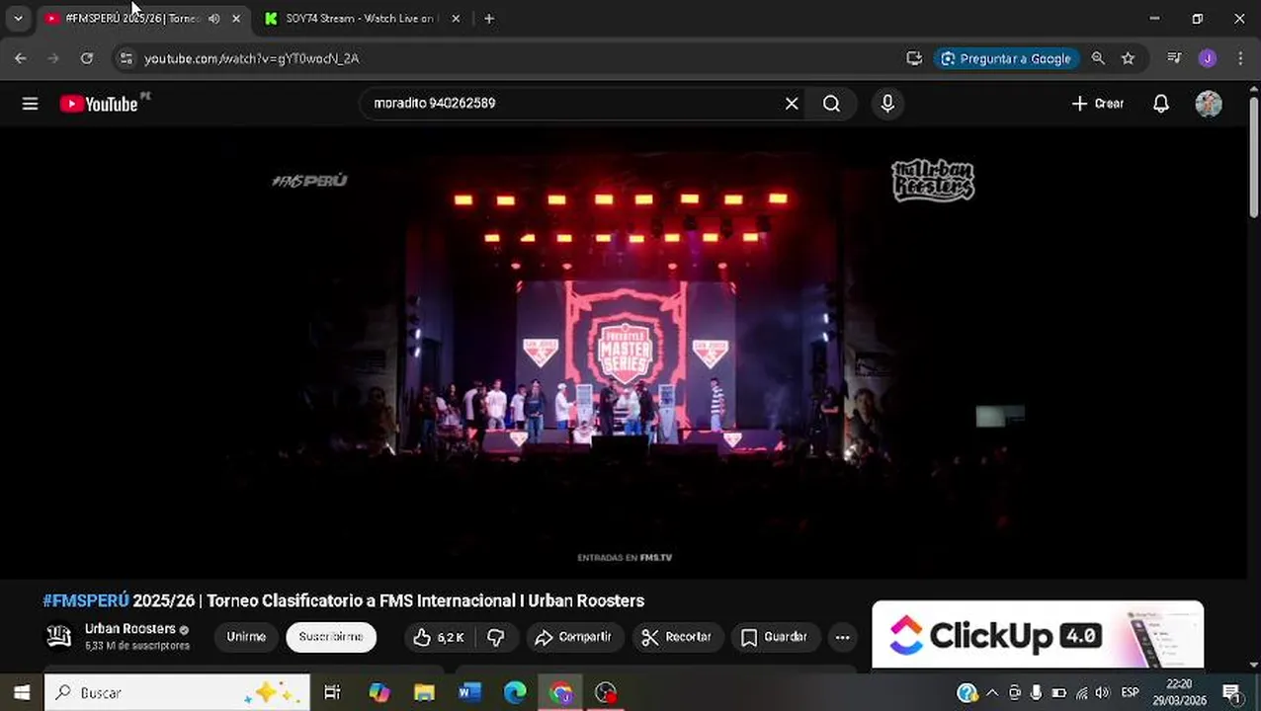Open the recording app in taskbar
Viewport: 1261px width, 711px height.
click(x=606, y=692)
